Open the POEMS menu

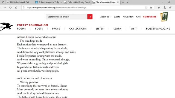[x=21, y=29]
